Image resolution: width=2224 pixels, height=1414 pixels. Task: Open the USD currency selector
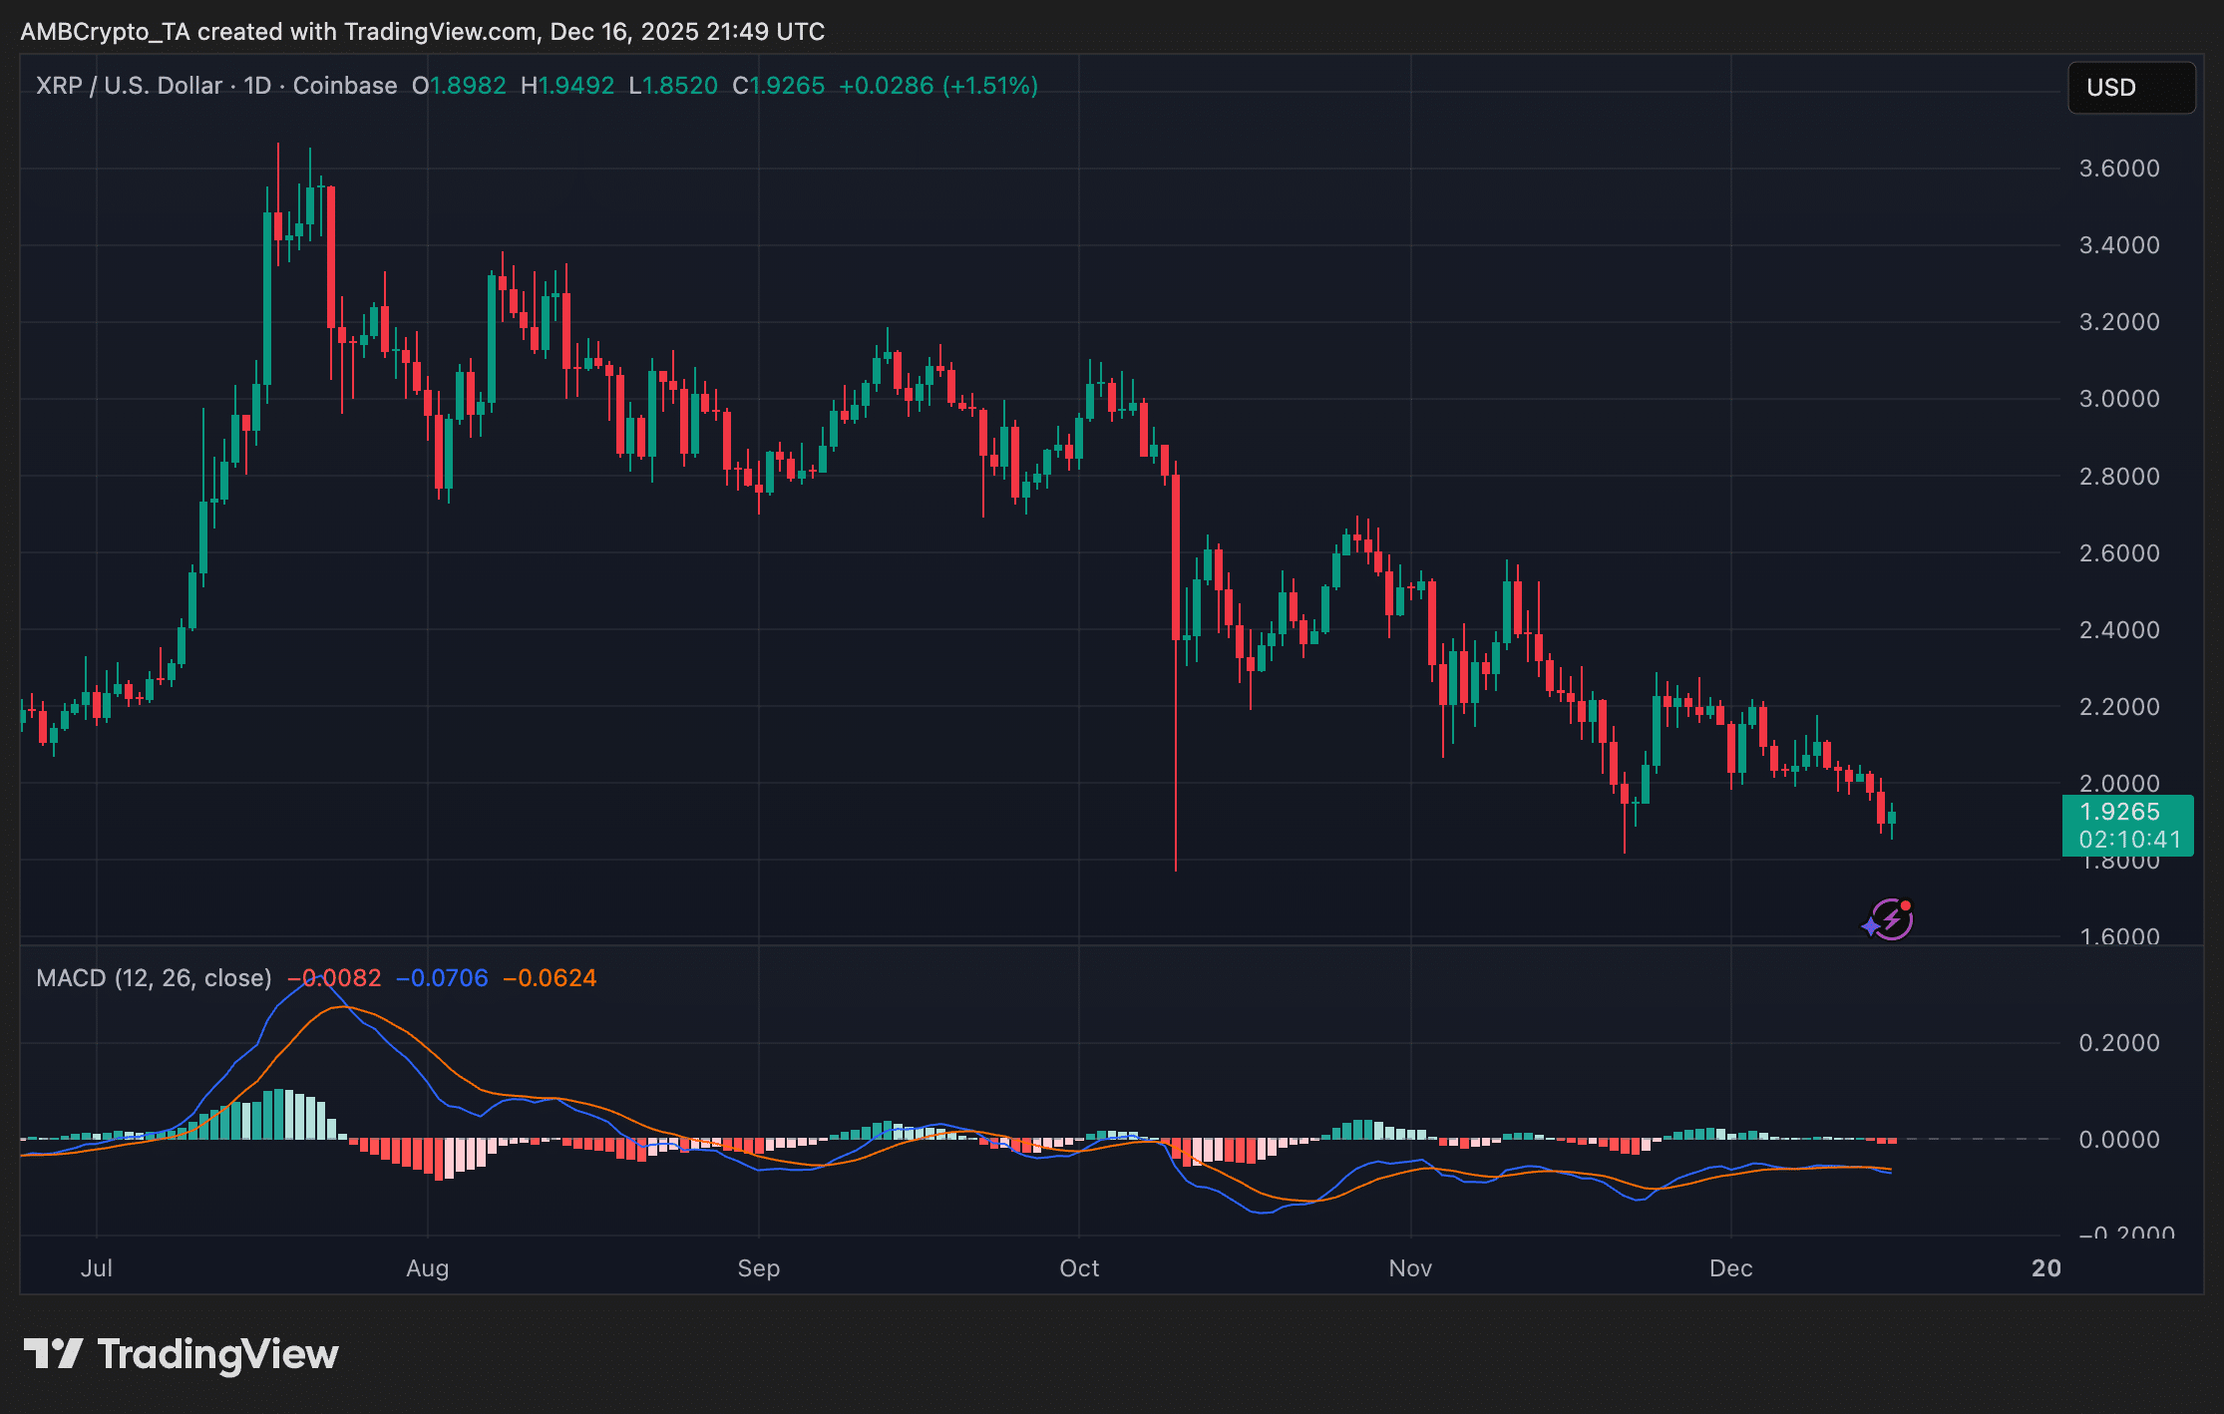click(2130, 88)
